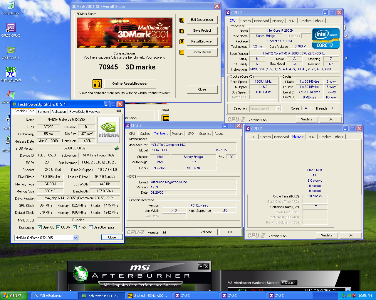Select the wPrime desktop icon
The height and width of the screenshot is (300, 376).
(11, 96)
